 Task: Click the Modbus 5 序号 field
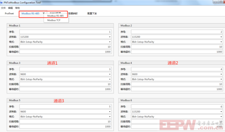65,107
